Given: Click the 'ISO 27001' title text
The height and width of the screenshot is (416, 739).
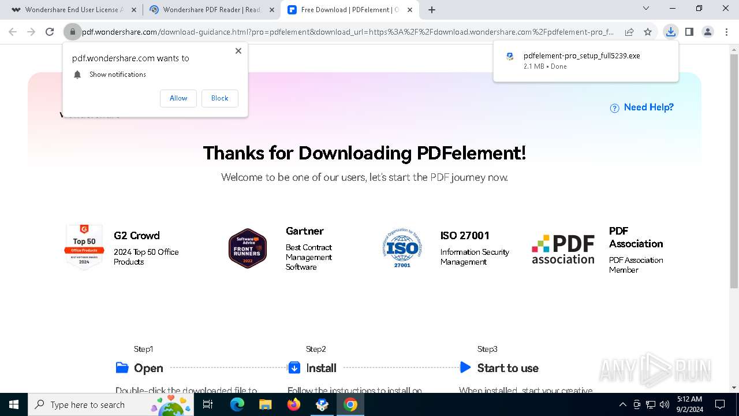Looking at the screenshot, I should tap(465, 236).
